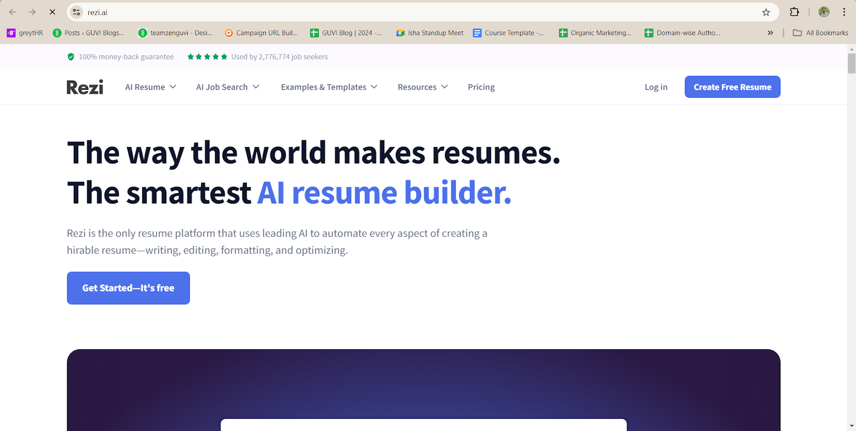Viewport: 856px width, 431px height.
Task: Stop page loading with the X icon
Action: coord(52,12)
